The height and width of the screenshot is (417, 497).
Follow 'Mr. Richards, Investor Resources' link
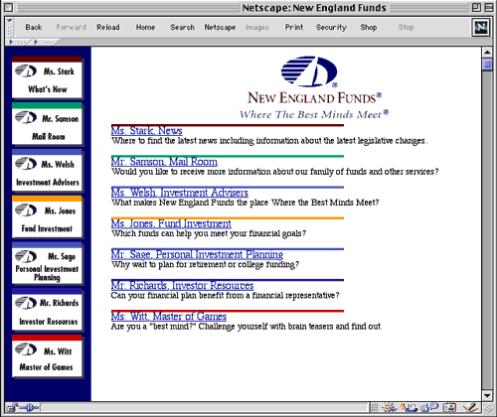[x=182, y=285]
